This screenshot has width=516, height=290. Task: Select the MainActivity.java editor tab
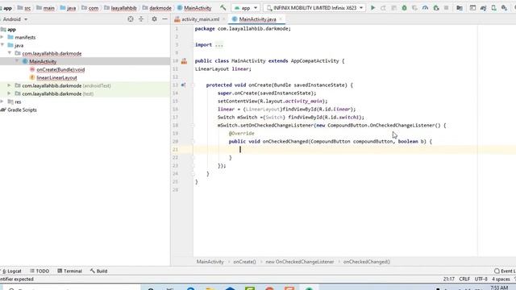coord(258,19)
